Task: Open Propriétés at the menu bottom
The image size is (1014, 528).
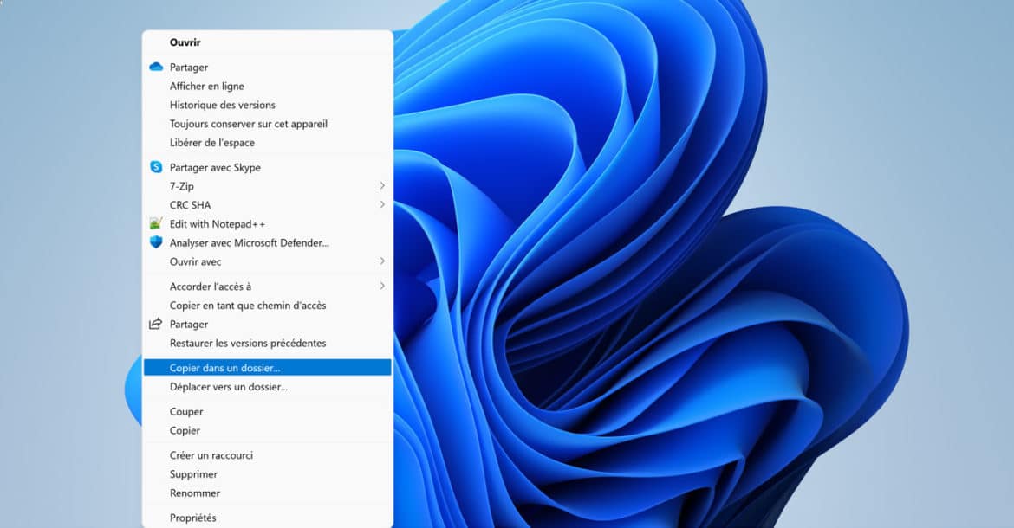Action: (x=192, y=518)
